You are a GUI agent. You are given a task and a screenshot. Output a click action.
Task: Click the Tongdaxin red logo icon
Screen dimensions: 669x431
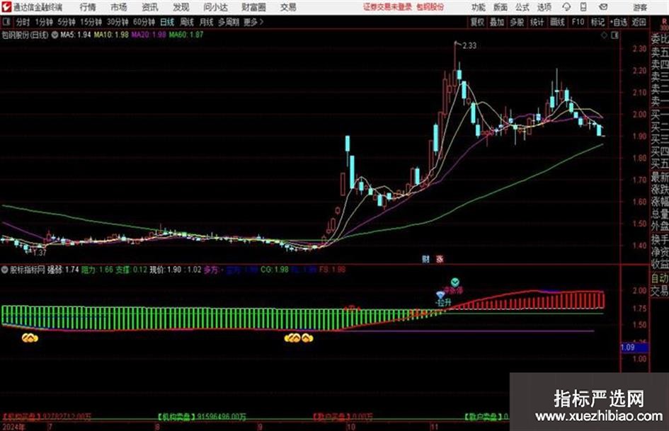6,7
